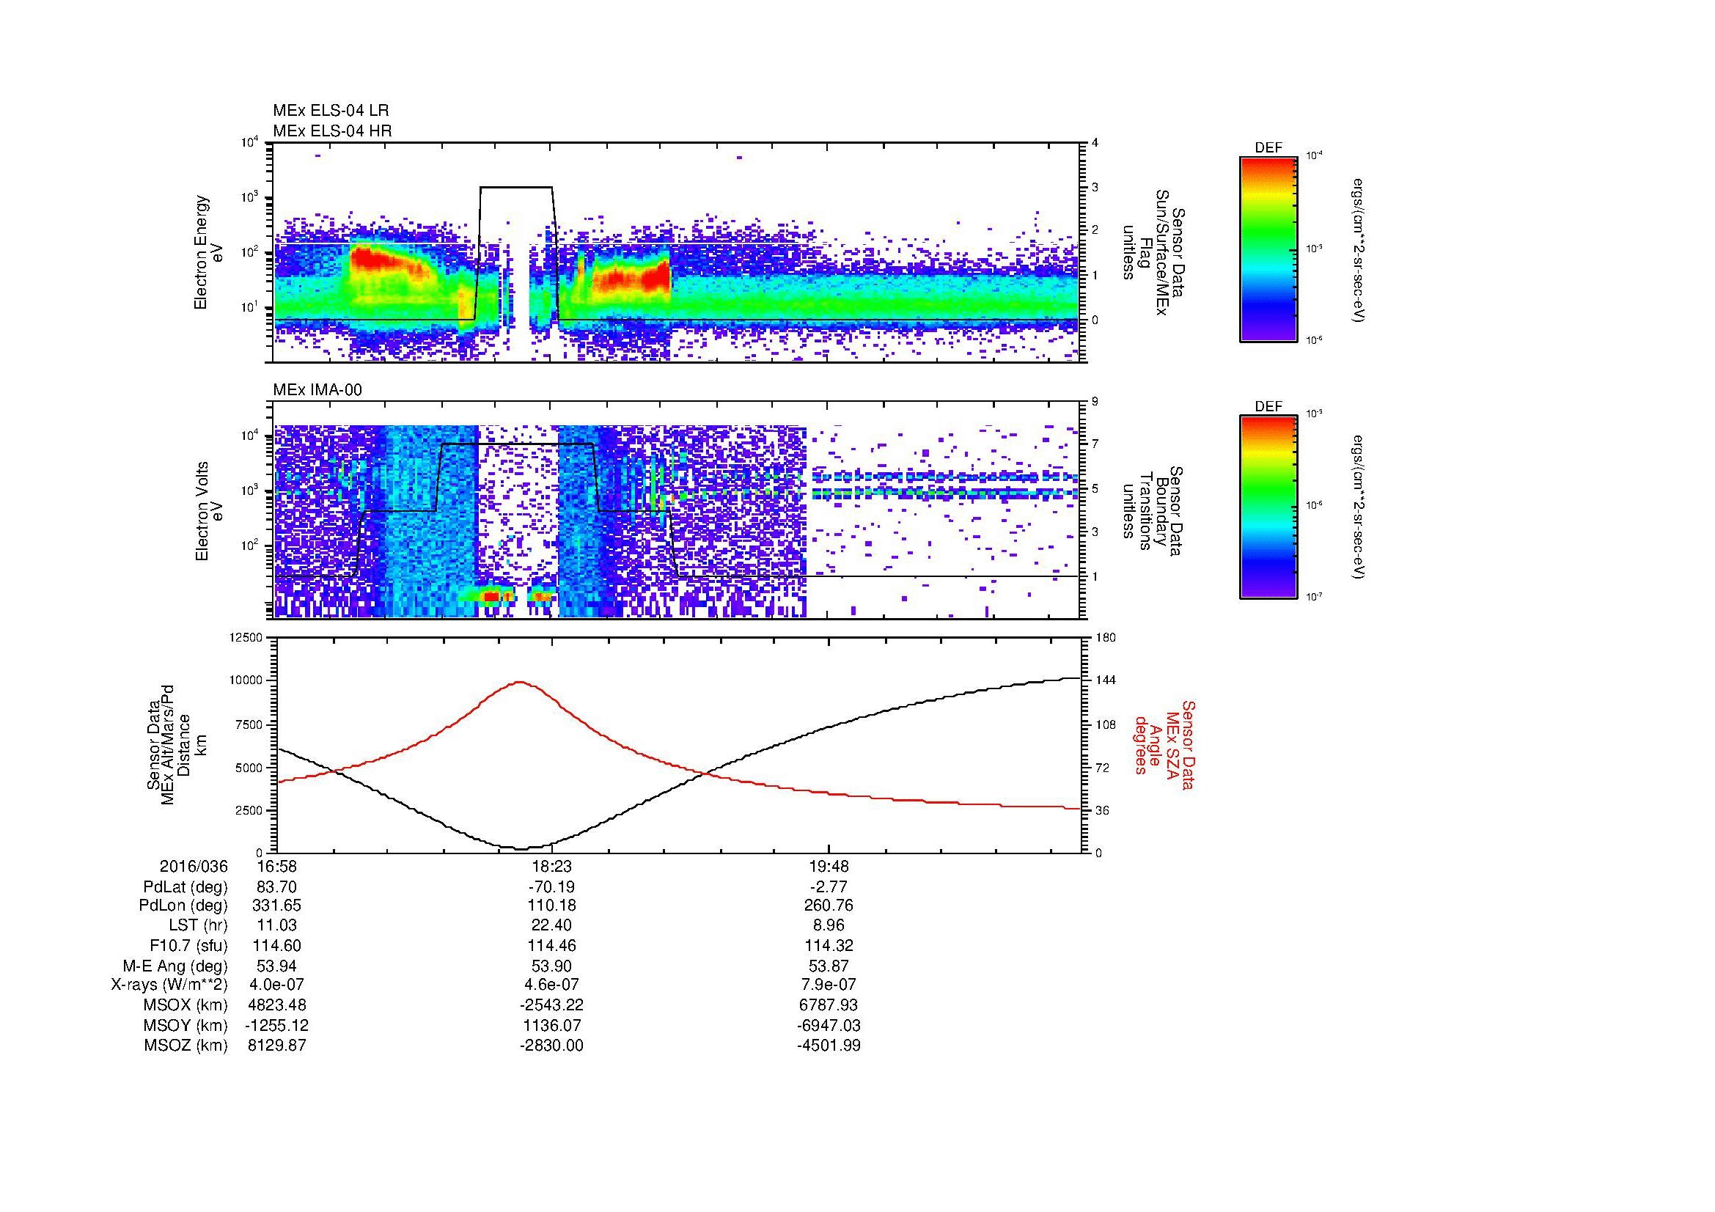Select the MSOX value 4823.48
The height and width of the screenshot is (1212, 1715).
(x=276, y=1005)
